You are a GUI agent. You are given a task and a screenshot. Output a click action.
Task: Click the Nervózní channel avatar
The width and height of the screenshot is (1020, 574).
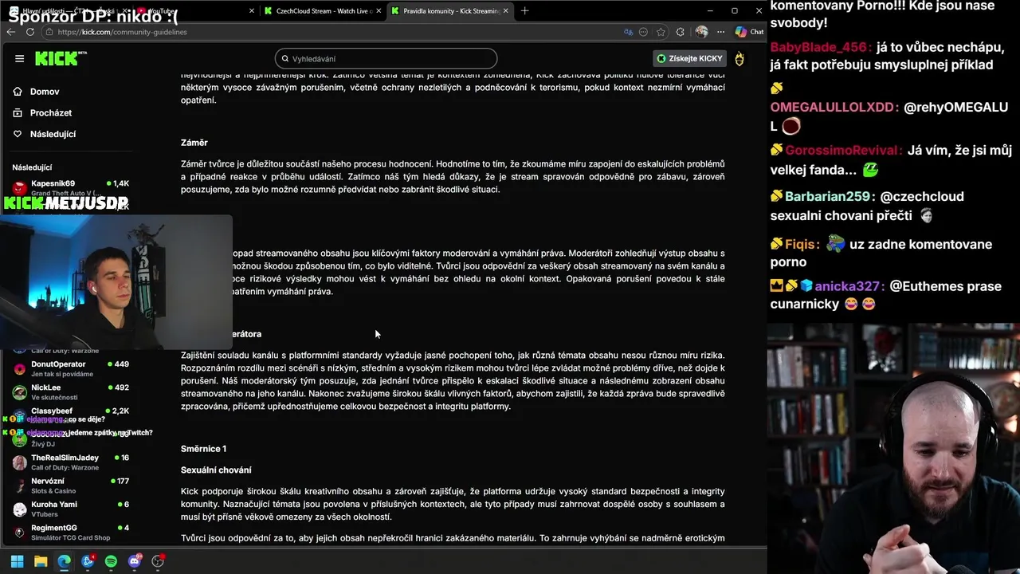click(x=19, y=486)
